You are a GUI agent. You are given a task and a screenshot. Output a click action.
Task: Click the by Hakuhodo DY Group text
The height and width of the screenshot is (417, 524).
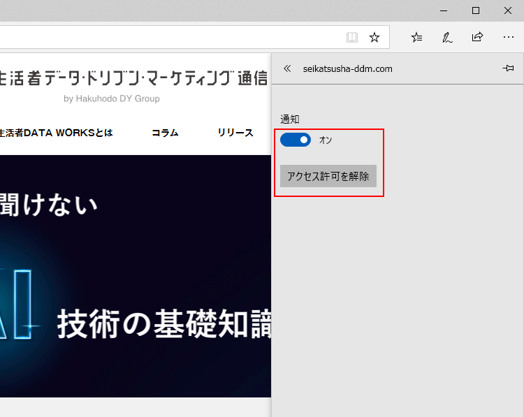point(112,99)
